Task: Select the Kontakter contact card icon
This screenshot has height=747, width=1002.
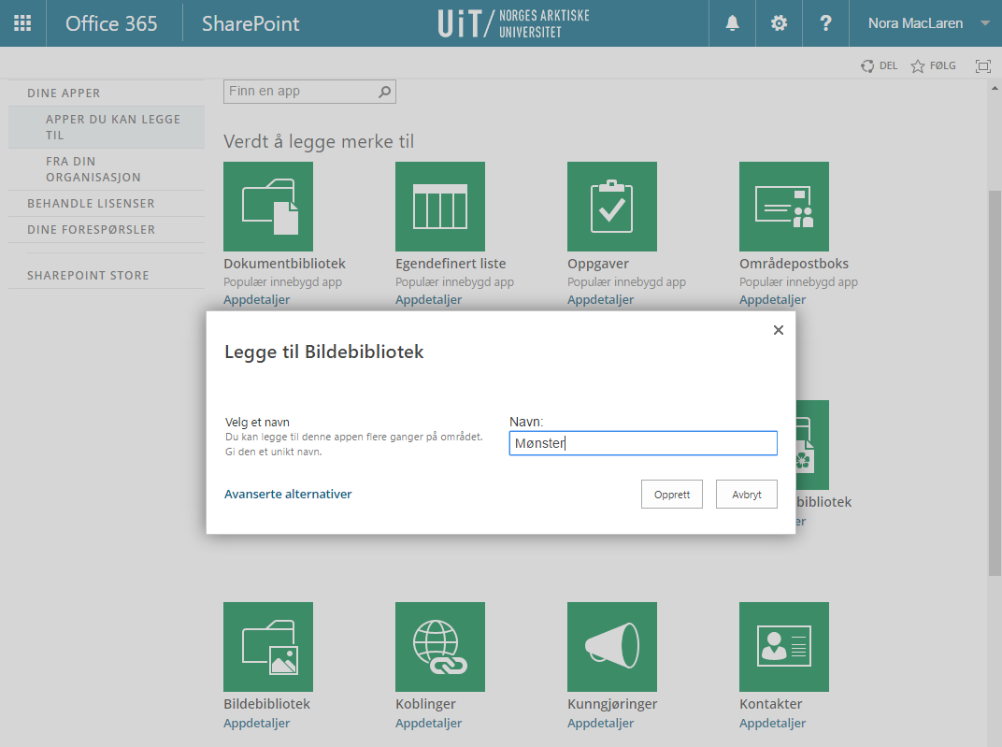Action: click(x=784, y=647)
